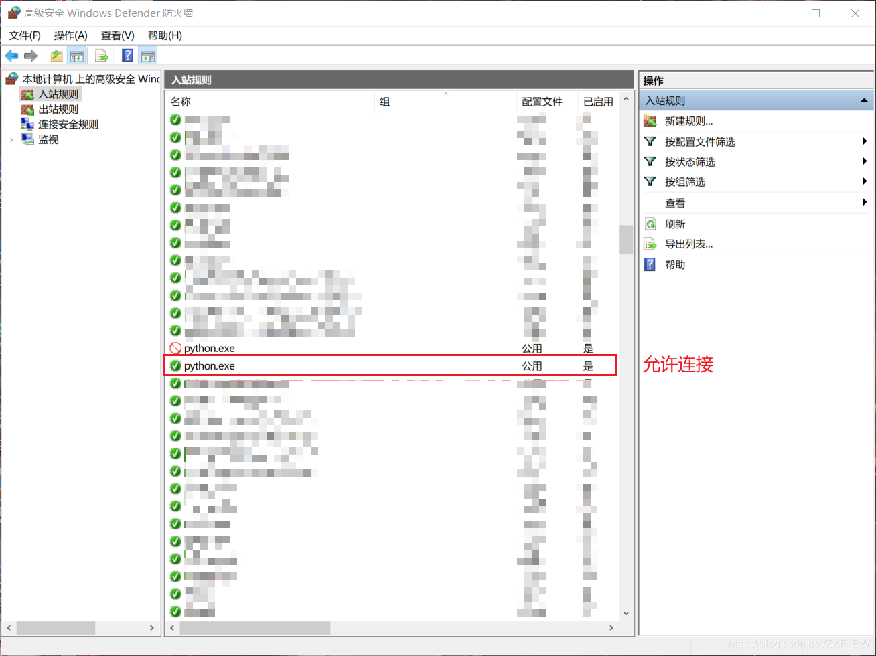Screen dimensions: 876x656
Task: Click the Refresh icon in Actions pane
Action: click(x=650, y=224)
